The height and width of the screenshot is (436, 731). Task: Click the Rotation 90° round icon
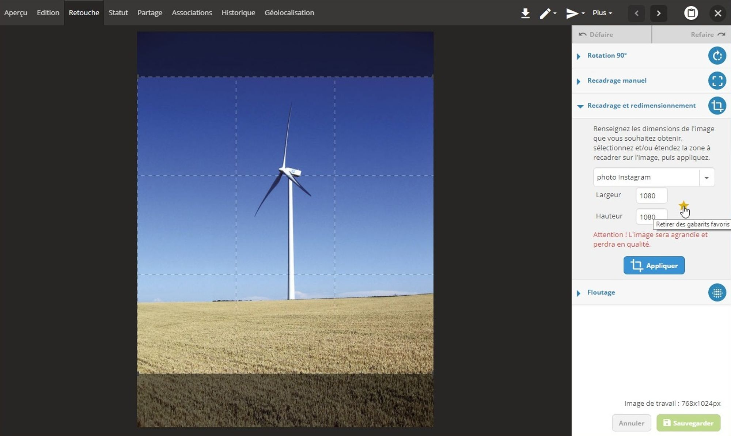[717, 56]
